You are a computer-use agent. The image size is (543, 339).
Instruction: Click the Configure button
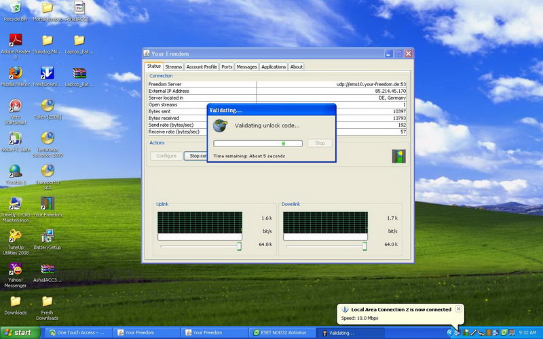(x=166, y=156)
